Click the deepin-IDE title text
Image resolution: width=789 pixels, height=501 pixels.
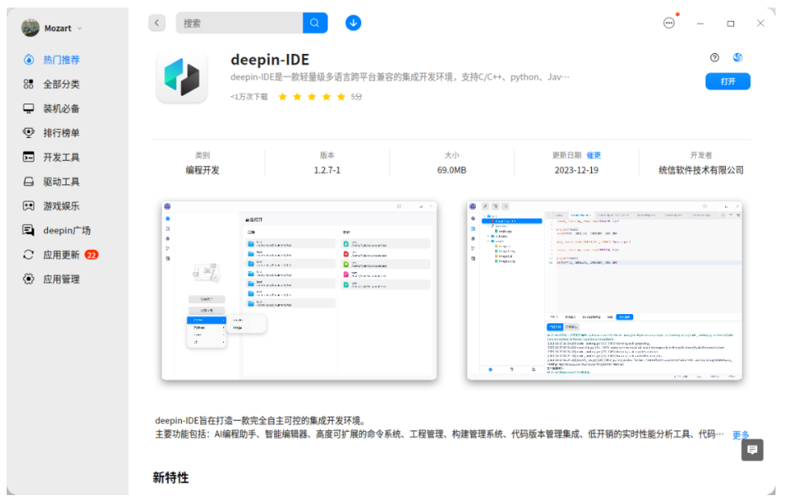pos(269,60)
